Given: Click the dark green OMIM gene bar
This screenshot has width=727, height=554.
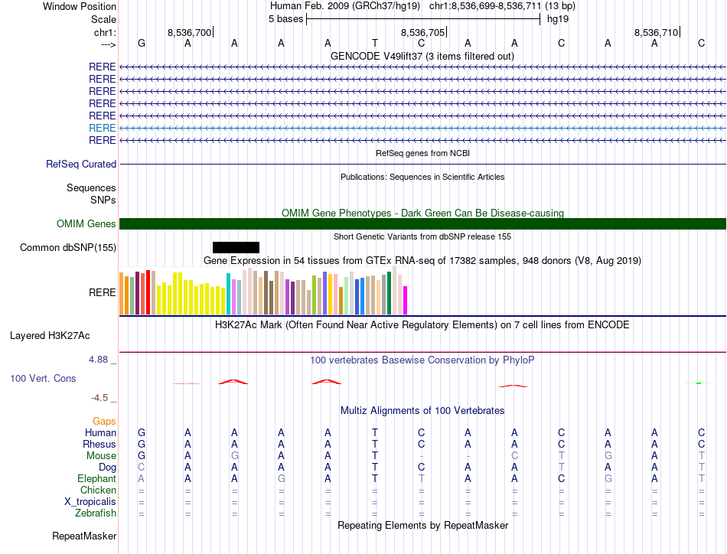Looking at the screenshot, I should point(422,224).
